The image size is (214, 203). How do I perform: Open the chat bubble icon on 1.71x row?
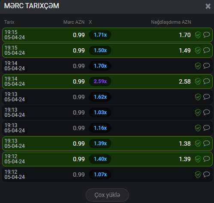(x=206, y=34)
